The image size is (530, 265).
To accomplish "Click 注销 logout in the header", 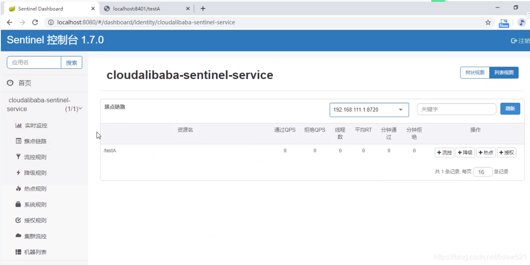I will pos(520,41).
